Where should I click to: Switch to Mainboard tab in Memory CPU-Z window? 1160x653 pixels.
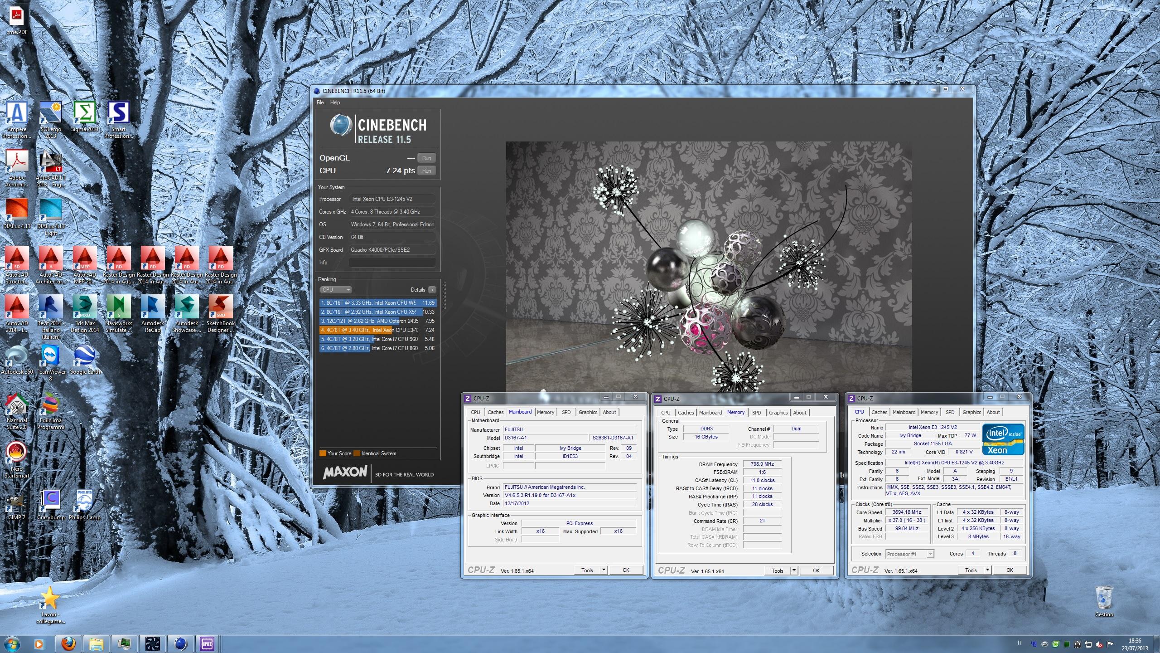[x=710, y=413]
